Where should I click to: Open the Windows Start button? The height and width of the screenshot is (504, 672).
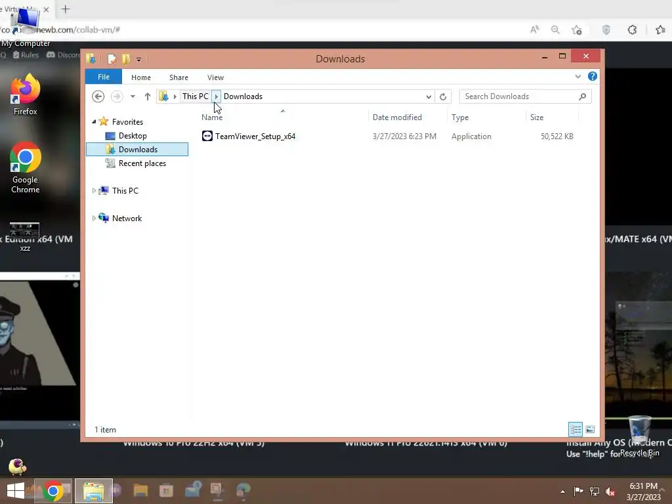click(x=16, y=491)
